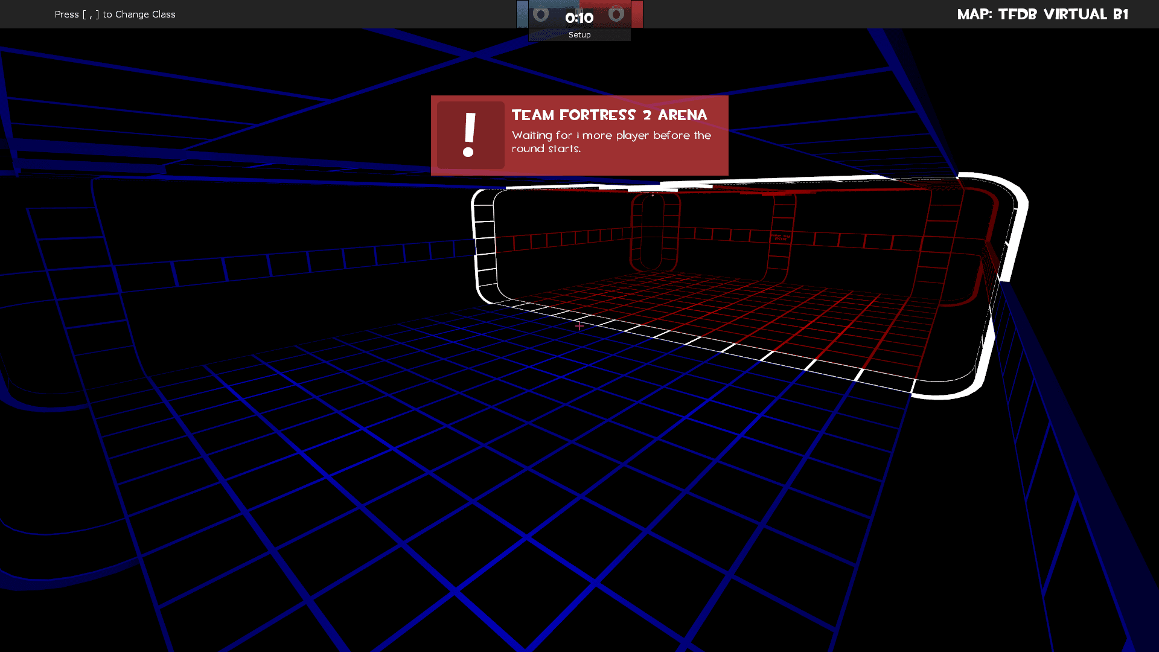
Task: Click the MAP: TFDB VIRTUAL B1 label
Action: click(x=1042, y=14)
